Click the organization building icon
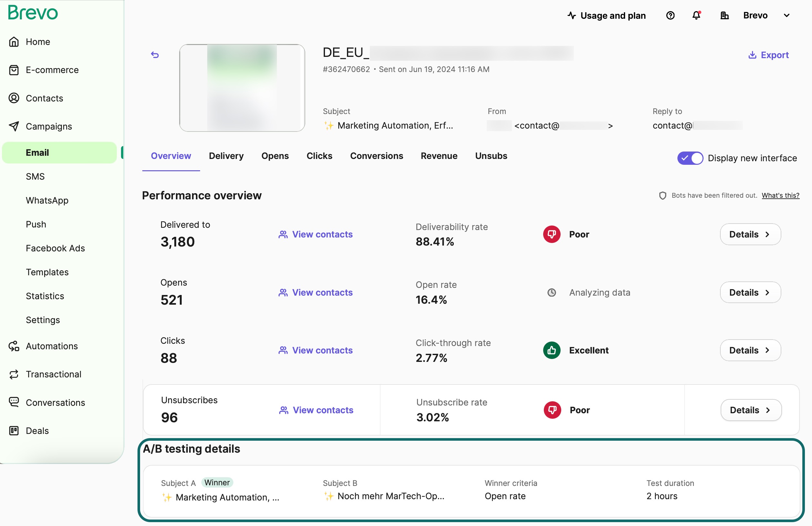This screenshot has width=812, height=526. [x=724, y=16]
